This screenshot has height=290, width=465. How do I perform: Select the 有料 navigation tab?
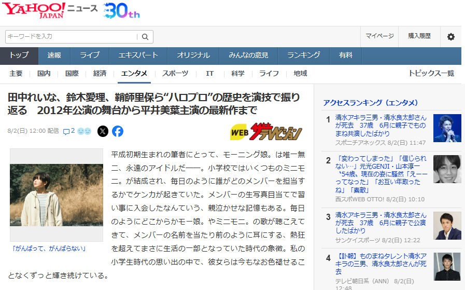346,56
